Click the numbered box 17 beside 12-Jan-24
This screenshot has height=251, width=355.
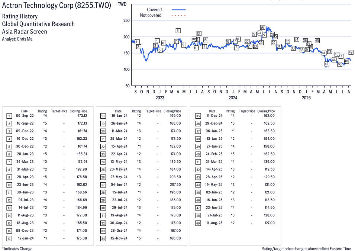point(9,238)
